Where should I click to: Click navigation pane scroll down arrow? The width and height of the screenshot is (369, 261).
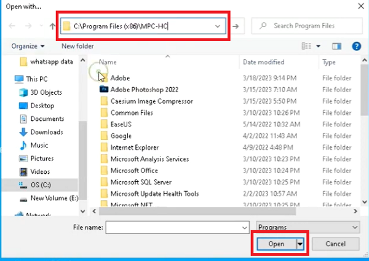click(x=83, y=211)
